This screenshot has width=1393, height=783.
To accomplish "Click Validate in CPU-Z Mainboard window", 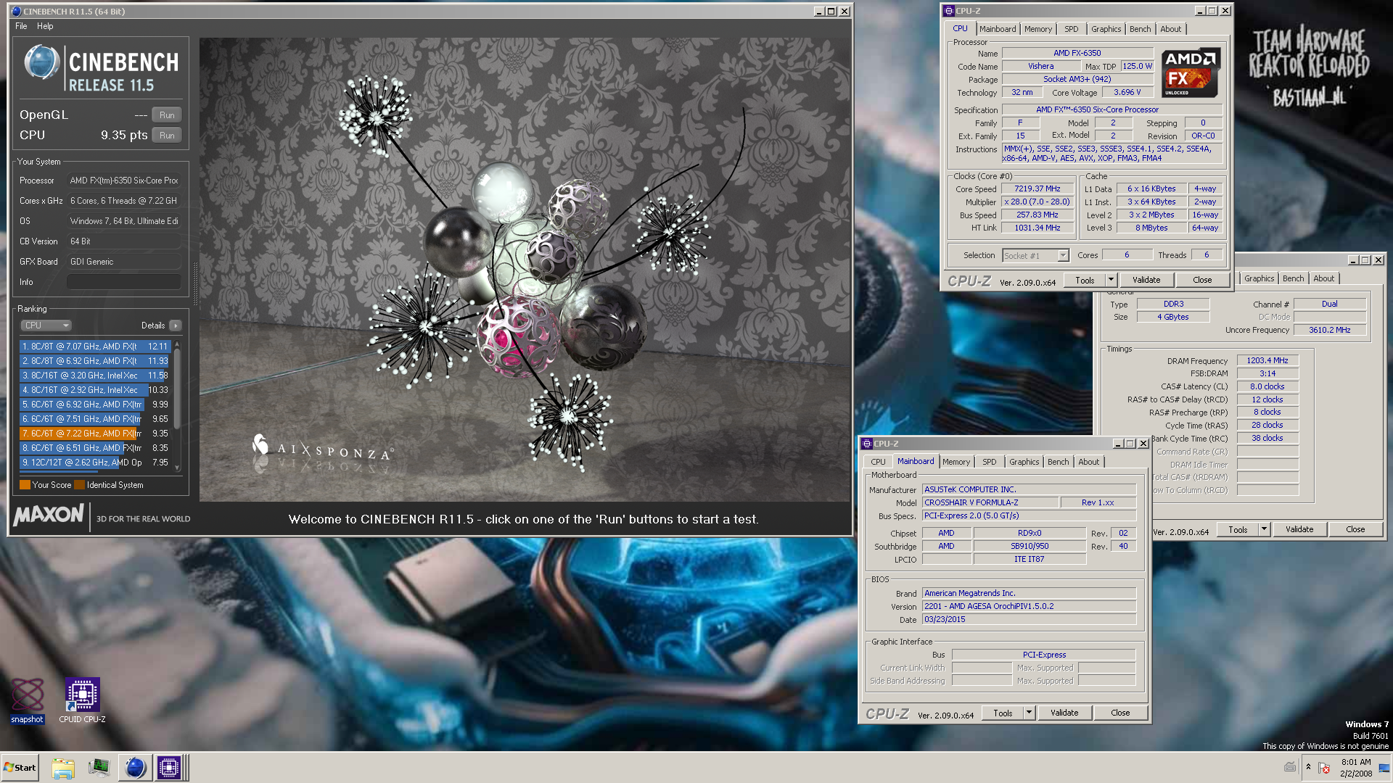I will 1064,713.
